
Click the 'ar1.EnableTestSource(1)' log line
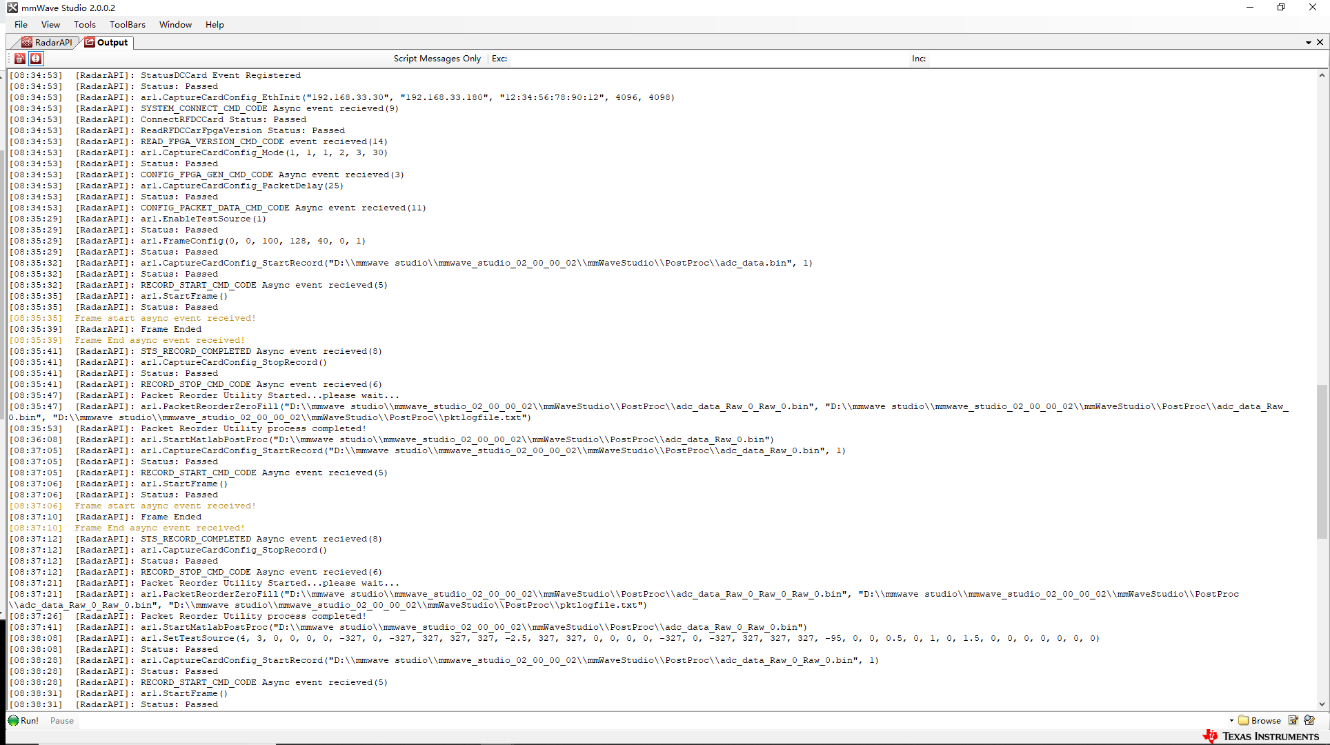point(204,219)
